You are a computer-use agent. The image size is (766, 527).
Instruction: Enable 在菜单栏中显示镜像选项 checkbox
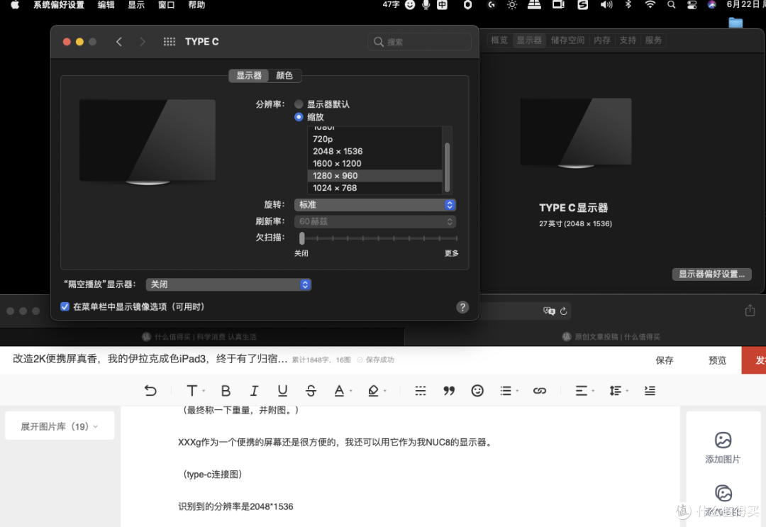(x=65, y=306)
